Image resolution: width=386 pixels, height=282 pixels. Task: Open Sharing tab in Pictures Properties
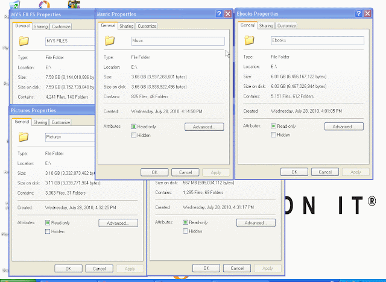coord(40,122)
